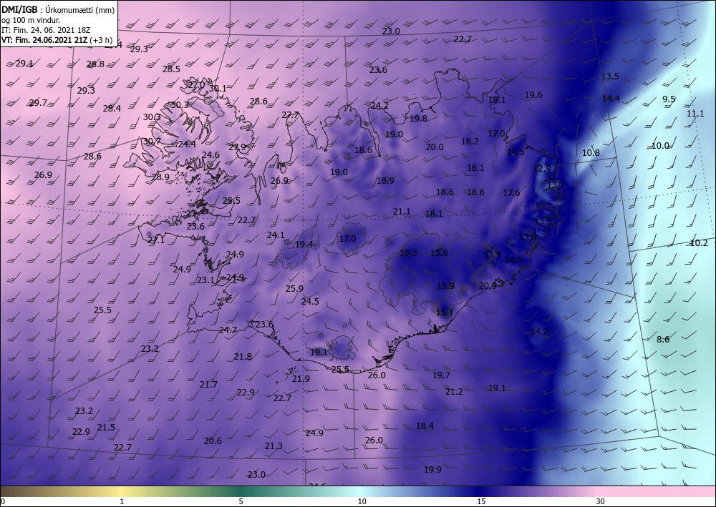
Task: Click the title text 'DMI/IGB : Úrkomumætti (mm)'
Action: click(57, 9)
